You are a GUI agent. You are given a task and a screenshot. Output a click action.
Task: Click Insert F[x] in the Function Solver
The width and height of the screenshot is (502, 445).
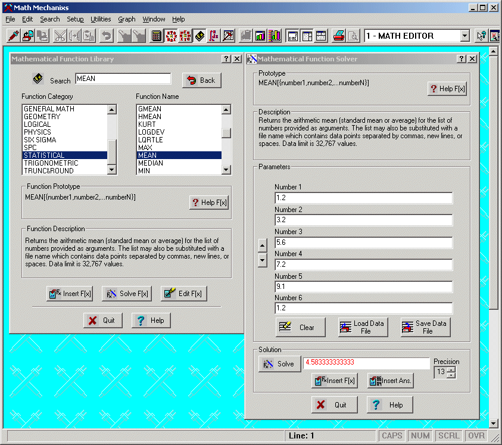335,381
